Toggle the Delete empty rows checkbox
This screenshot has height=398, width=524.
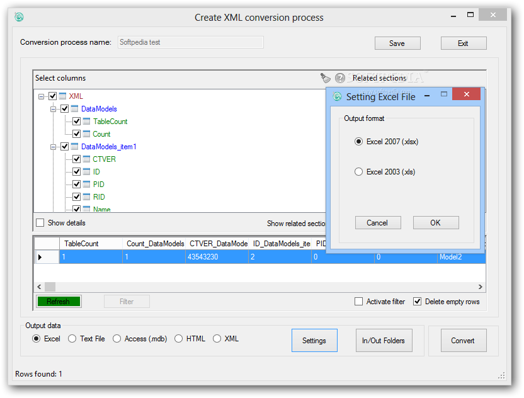pos(418,302)
